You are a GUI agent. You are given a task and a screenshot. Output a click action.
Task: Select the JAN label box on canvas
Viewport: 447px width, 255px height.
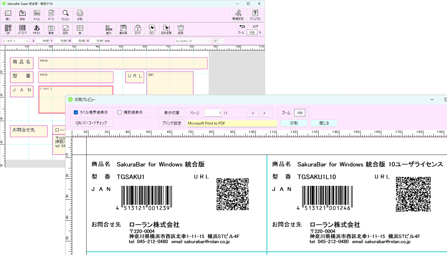[22, 91]
